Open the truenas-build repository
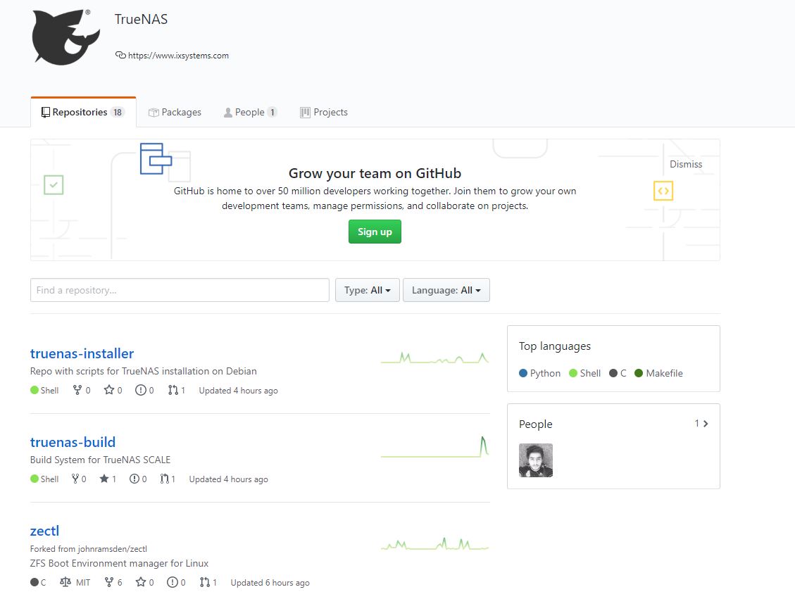This screenshot has width=795, height=599. [73, 442]
